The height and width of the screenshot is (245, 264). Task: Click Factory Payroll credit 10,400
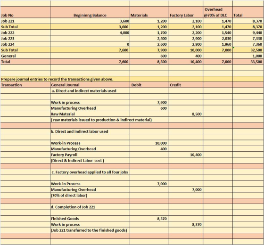coord(185,155)
